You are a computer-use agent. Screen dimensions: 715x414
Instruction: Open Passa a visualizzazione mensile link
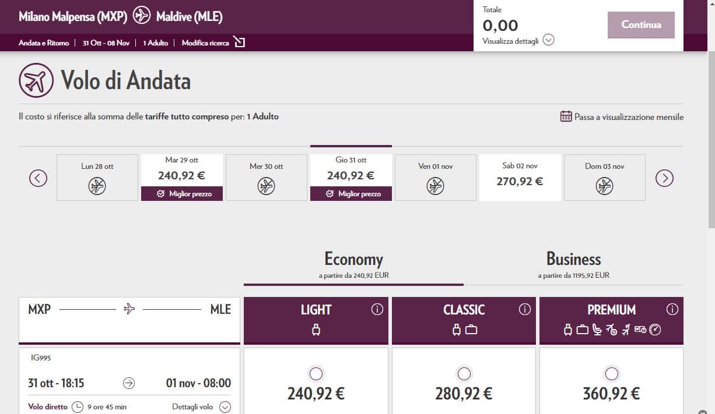click(x=629, y=117)
